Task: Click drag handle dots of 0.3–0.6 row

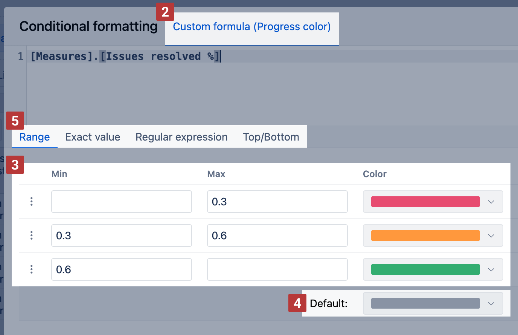Action: point(32,236)
